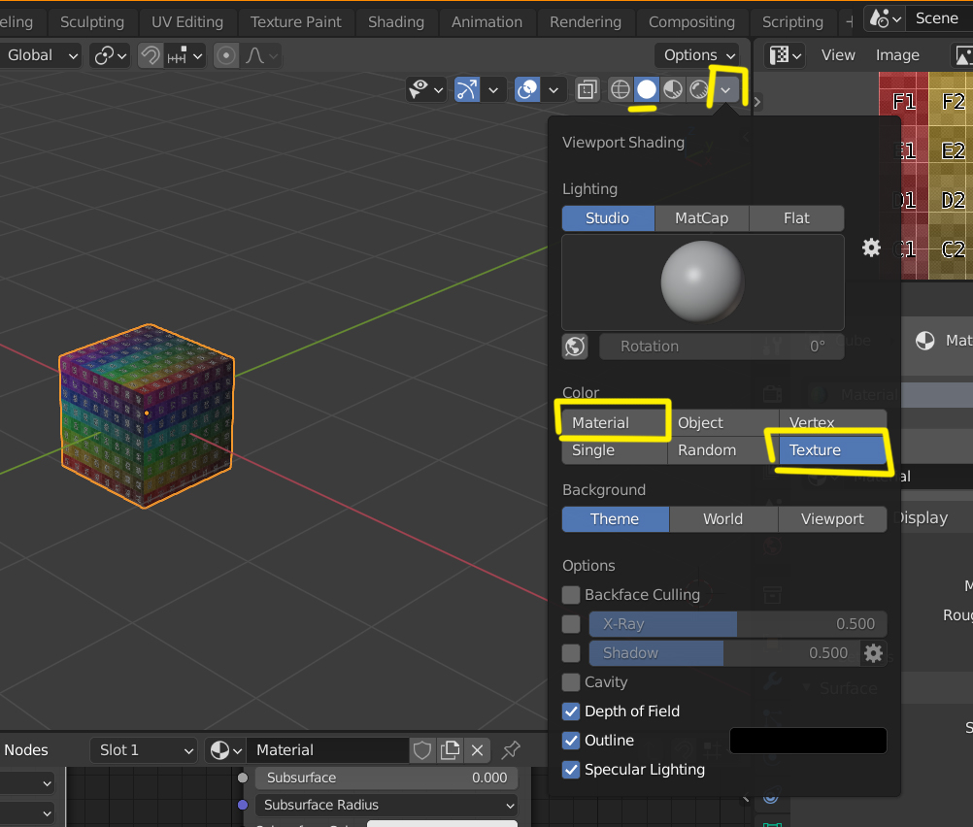Click the snap element icon

click(177, 56)
